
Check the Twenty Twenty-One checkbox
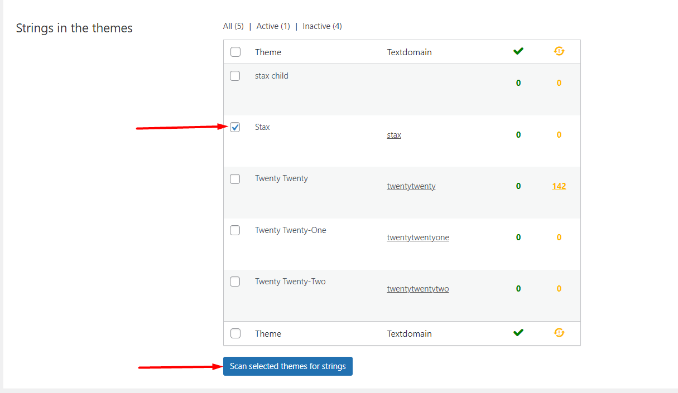(x=235, y=230)
